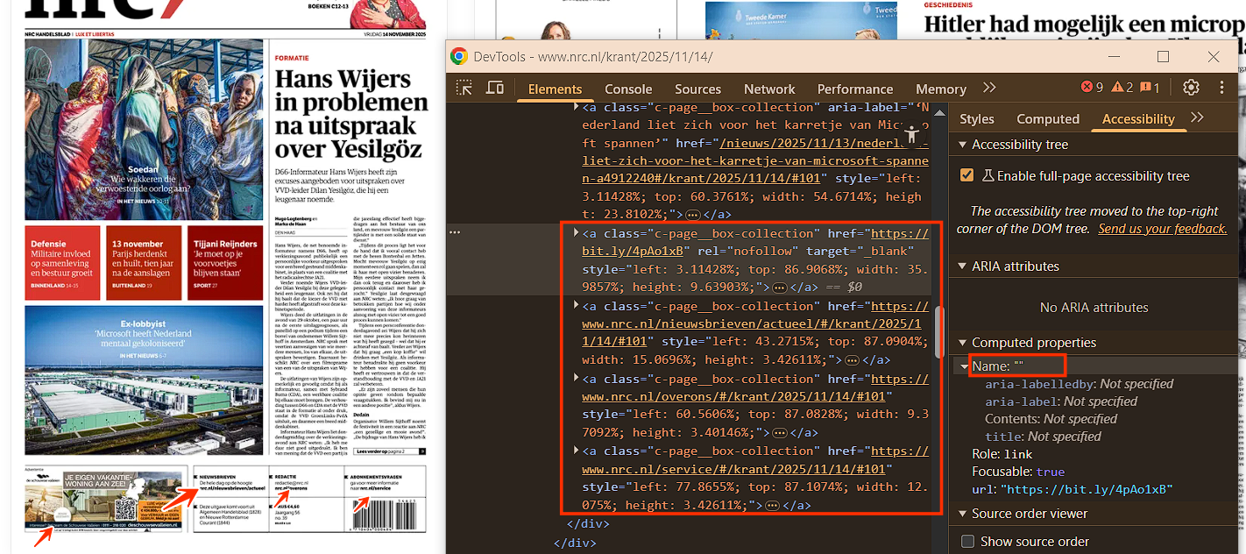Viewport: 1246px width, 554px height.
Task: Enable the Show source order checkbox
Action: pos(967,541)
